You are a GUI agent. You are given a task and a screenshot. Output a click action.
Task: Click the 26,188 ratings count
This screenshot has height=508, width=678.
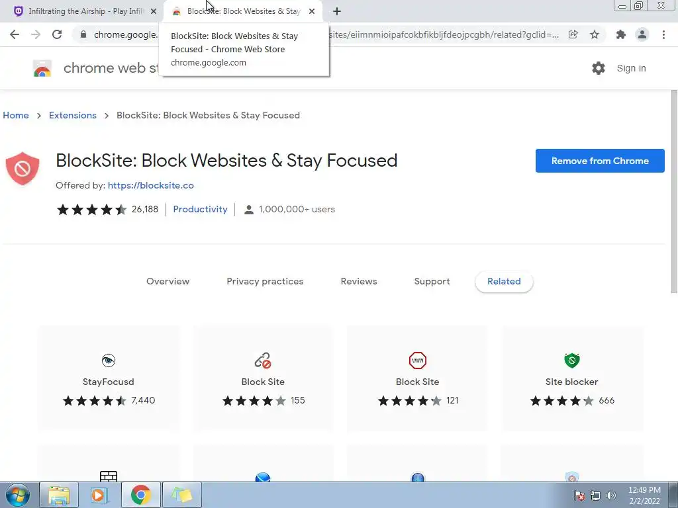[x=145, y=209]
